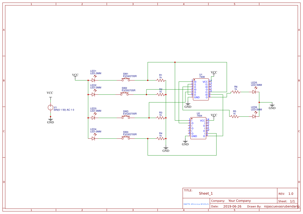
Task: Select the V1 voltage source symbol
Action: pyautogui.click(x=51, y=107)
